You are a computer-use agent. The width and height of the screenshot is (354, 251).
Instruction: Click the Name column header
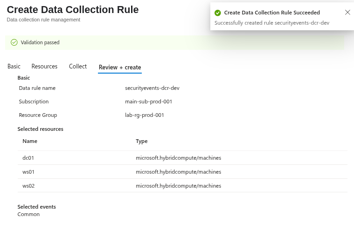pos(30,141)
